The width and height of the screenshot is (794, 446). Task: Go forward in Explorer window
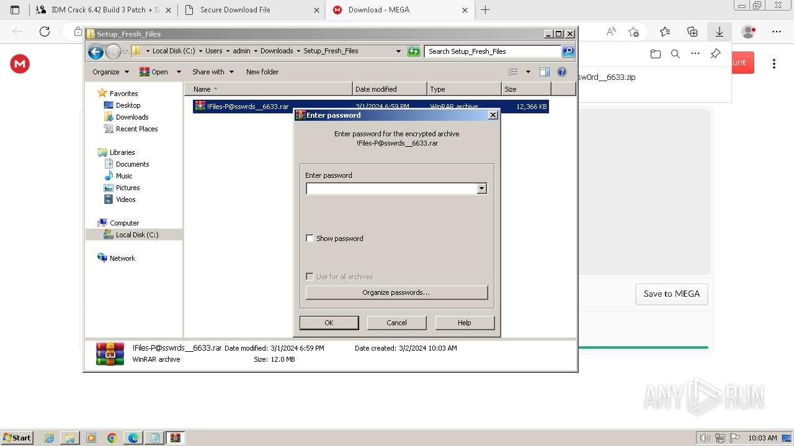pyautogui.click(x=113, y=51)
